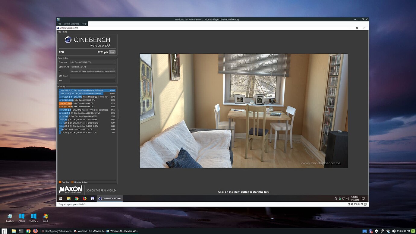
Task: Click the guest USB safely remove tray icon
Action: (336, 199)
